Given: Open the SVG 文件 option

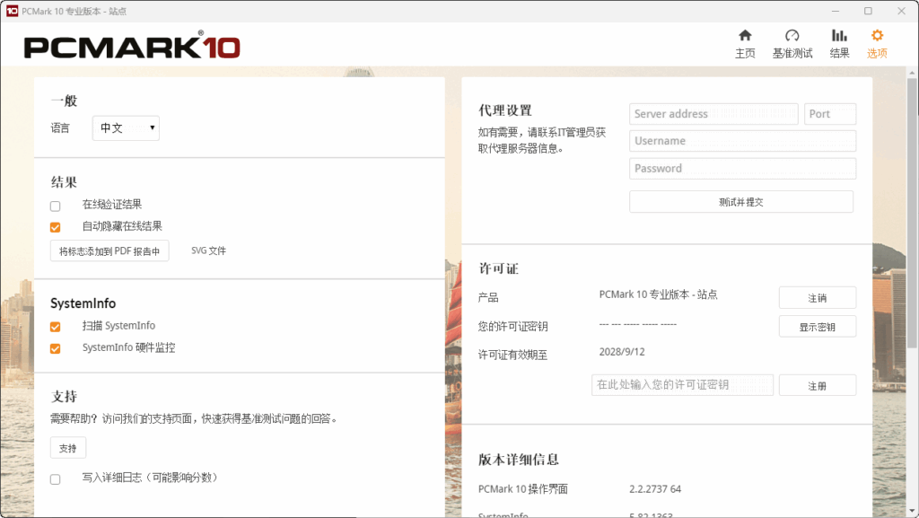Looking at the screenshot, I should 209,250.
